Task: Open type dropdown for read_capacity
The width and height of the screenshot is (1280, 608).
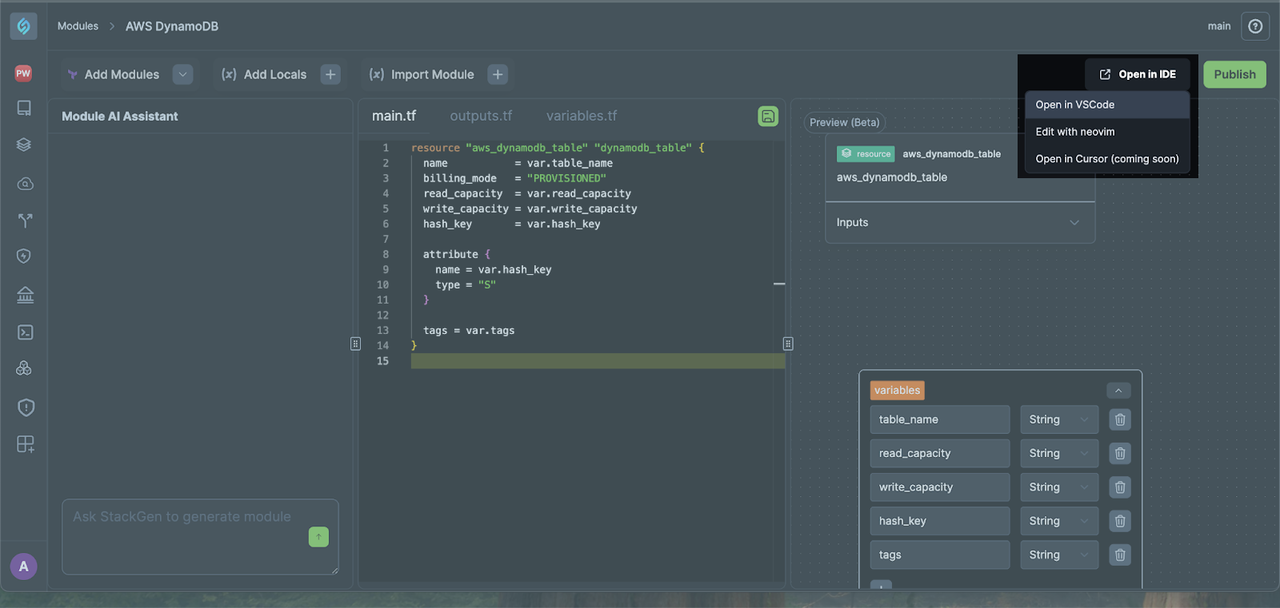Action: [1059, 453]
